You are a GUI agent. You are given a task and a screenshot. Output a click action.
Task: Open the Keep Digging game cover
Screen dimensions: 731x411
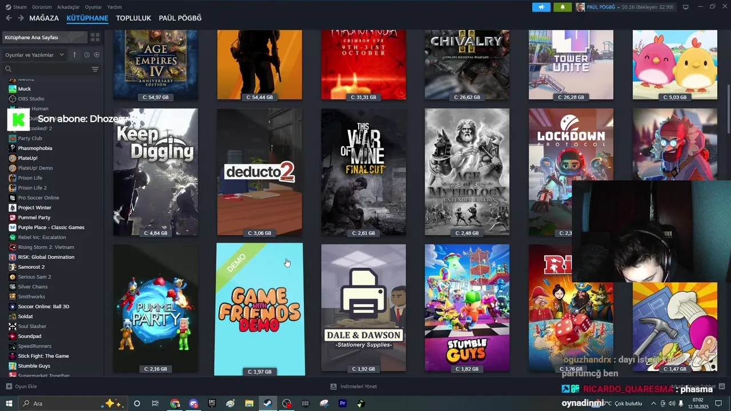(x=156, y=172)
